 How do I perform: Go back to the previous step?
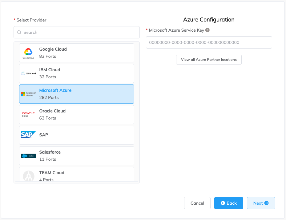[228, 203]
